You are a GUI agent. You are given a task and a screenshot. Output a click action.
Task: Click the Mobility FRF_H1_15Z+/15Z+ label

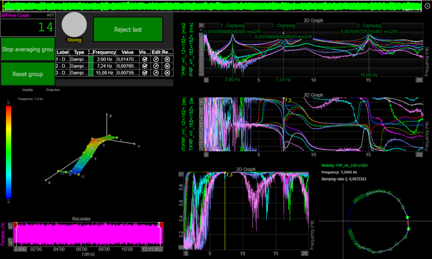click(x=345, y=166)
